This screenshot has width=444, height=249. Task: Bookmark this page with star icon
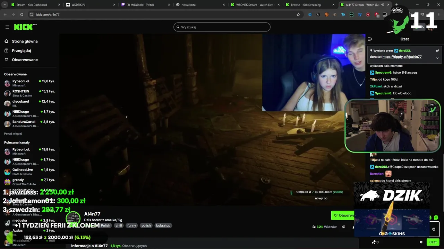(298, 15)
